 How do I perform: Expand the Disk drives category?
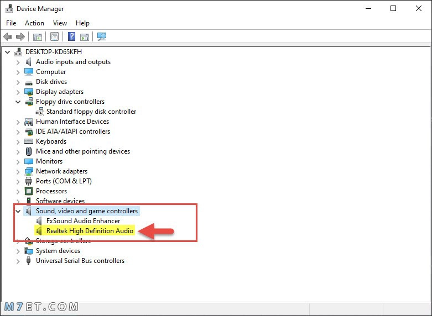[18, 82]
